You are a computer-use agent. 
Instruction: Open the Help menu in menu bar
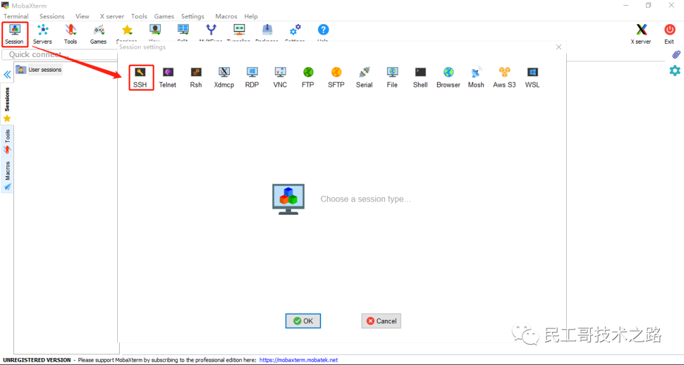251,16
